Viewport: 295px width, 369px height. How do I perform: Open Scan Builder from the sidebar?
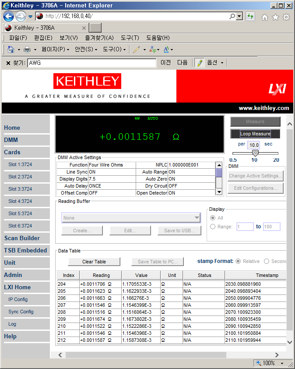[22, 238]
